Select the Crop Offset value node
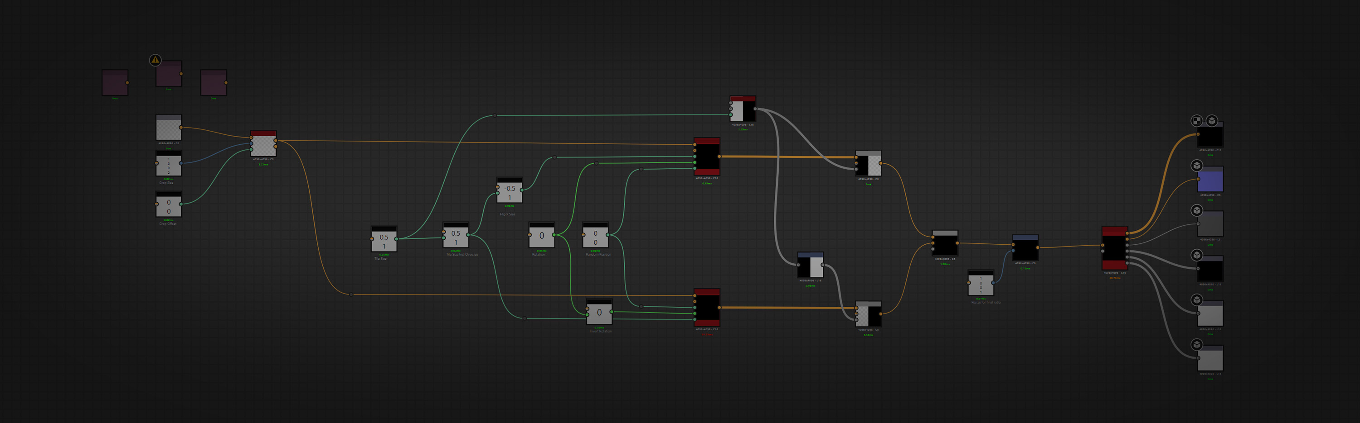The image size is (1360, 423). tap(169, 204)
